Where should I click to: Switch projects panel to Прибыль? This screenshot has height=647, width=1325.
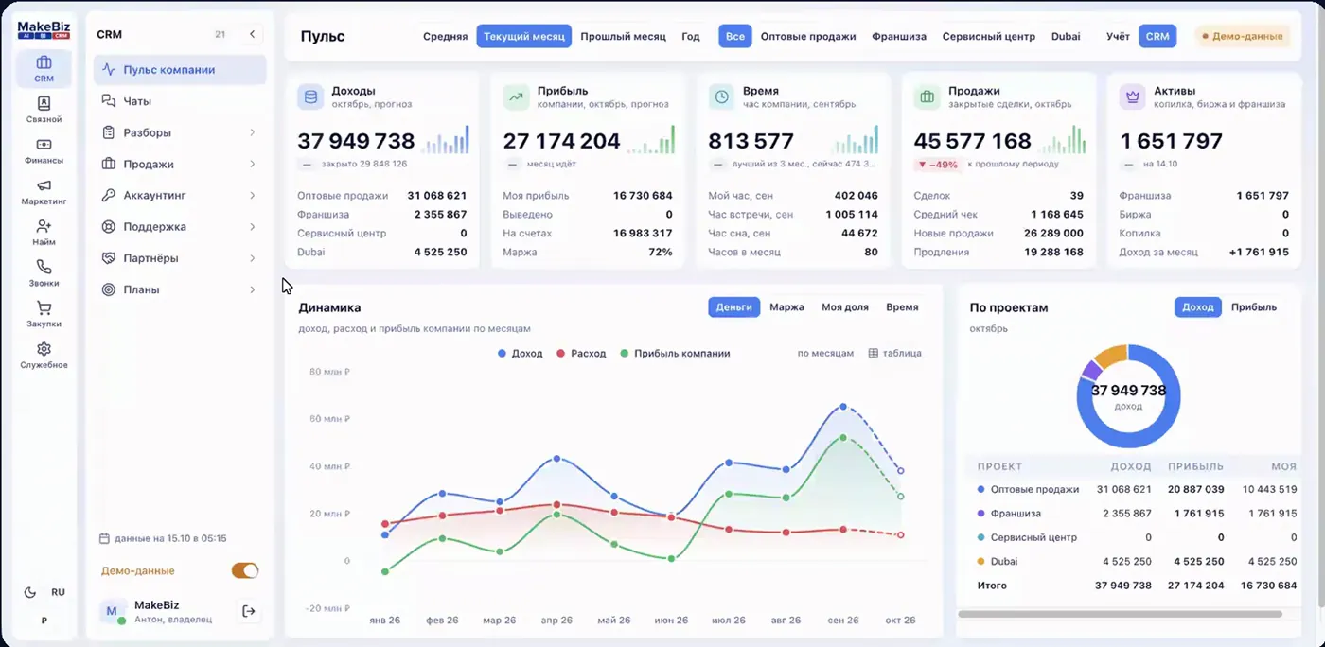(1254, 306)
